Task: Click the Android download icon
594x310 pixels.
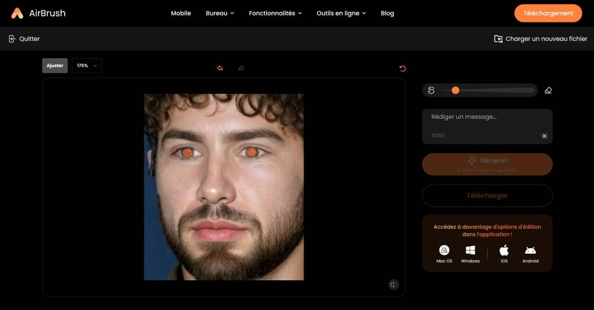Action: pos(530,250)
